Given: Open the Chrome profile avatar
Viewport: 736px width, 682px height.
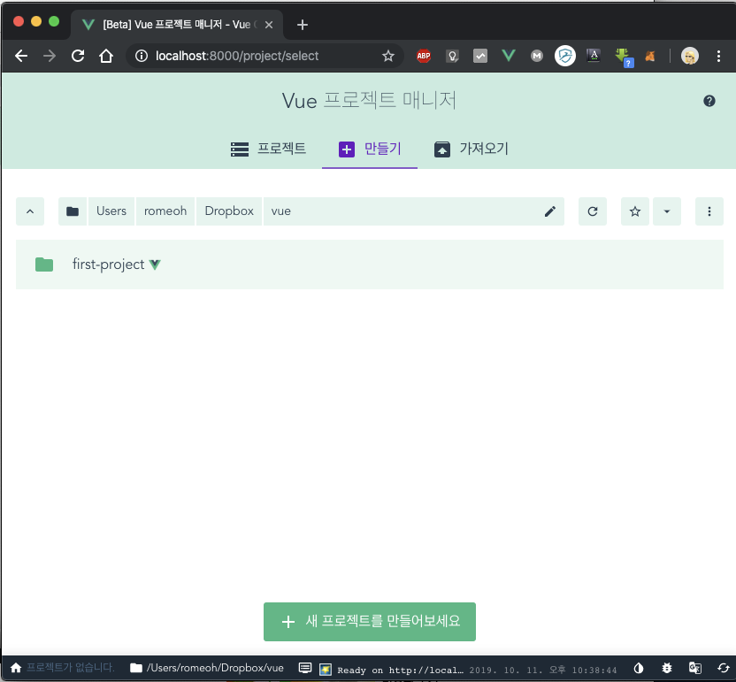Looking at the screenshot, I should pos(689,56).
